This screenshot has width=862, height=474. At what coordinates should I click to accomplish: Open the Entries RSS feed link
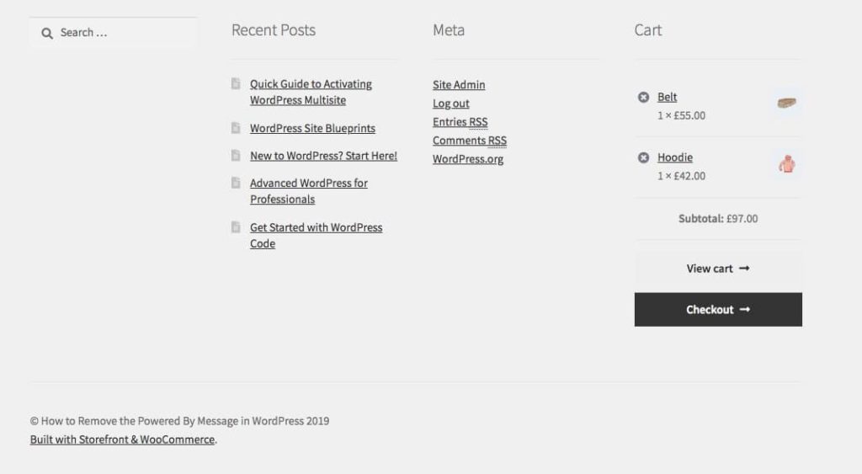click(x=460, y=122)
